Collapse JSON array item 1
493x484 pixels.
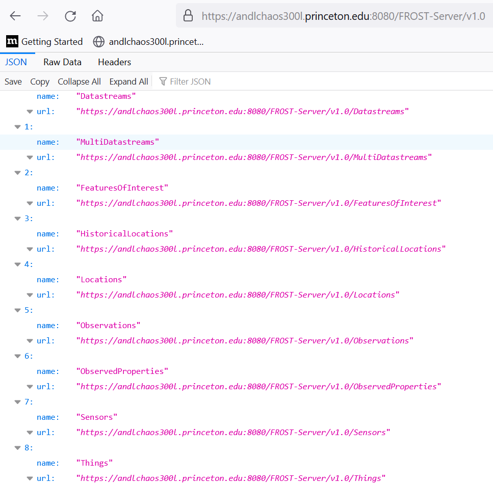[18, 127]
